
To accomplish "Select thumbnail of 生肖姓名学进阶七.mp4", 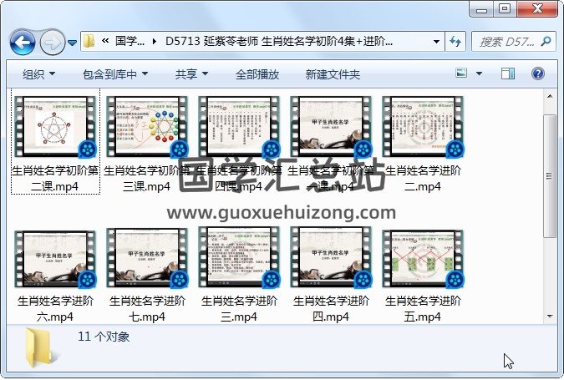I will [147, 259].
